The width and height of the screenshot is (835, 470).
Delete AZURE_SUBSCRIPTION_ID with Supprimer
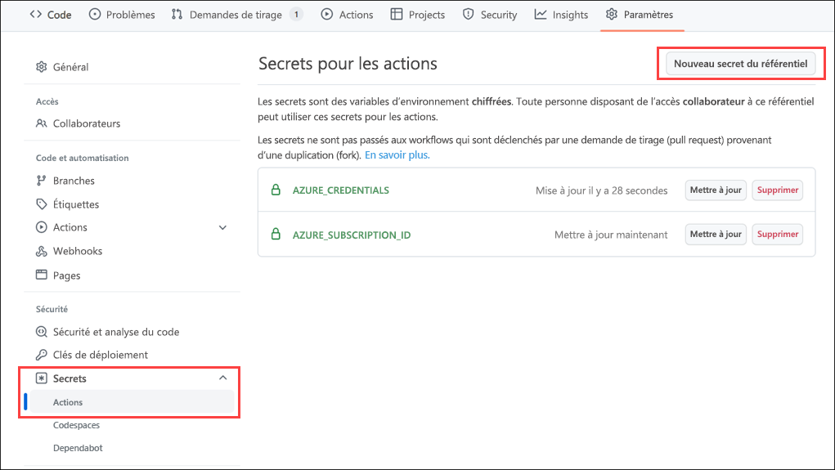click(778, 235)
